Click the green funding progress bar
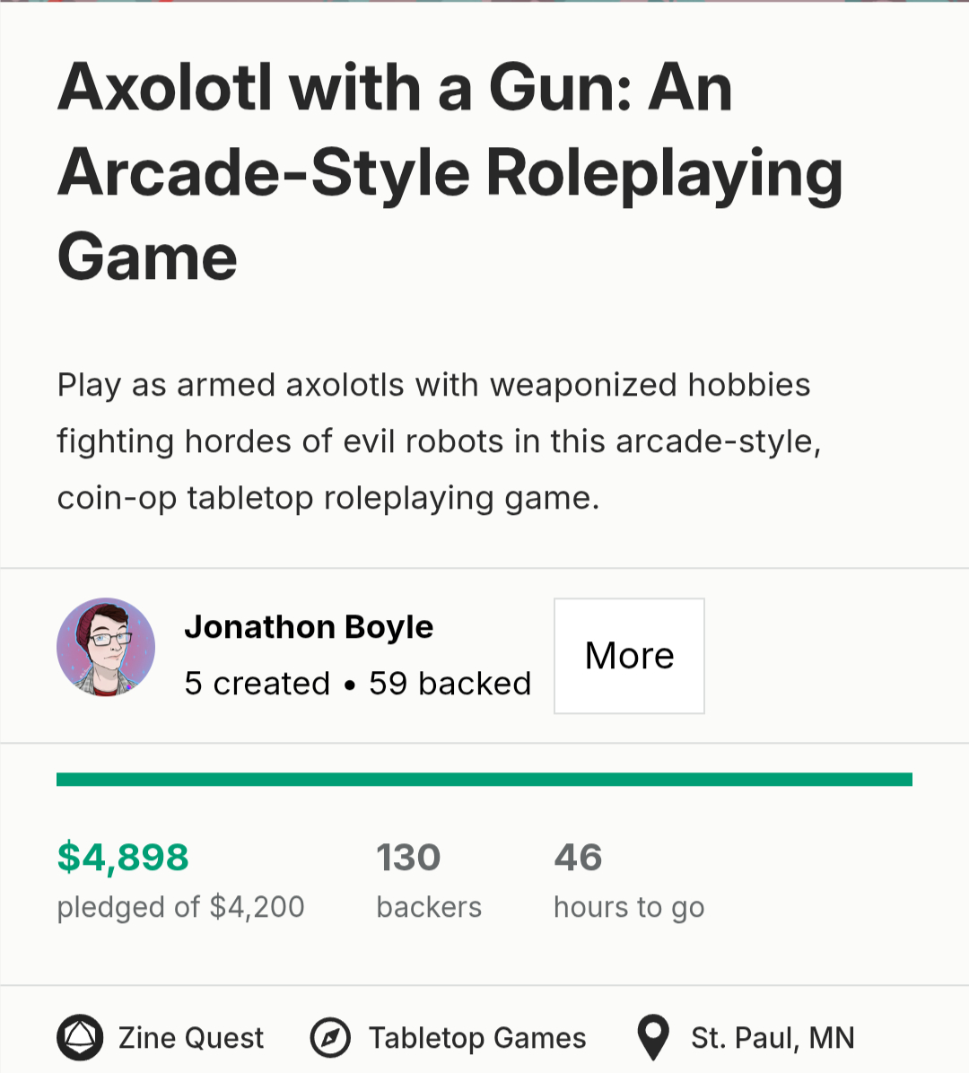This screenshot has width=969, height=1073. (x=484, y=780)
